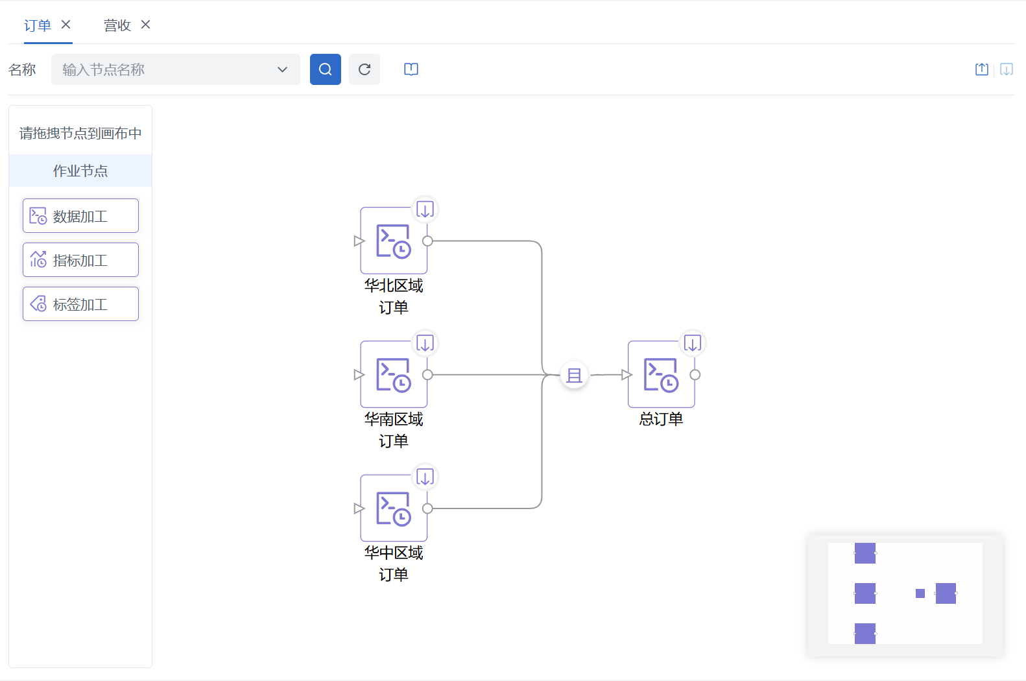Click the import download icon in toolbar

pyautogui.click(x=1006, y=69)
